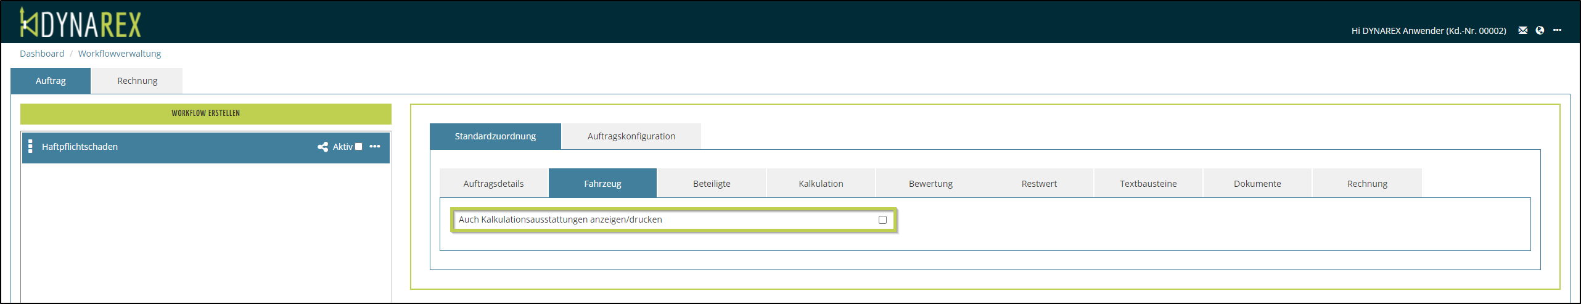The image size is (1581, 304).
Task: Select the Haftpflichtschaden workflow entry
Action: [x=80, y=147]
